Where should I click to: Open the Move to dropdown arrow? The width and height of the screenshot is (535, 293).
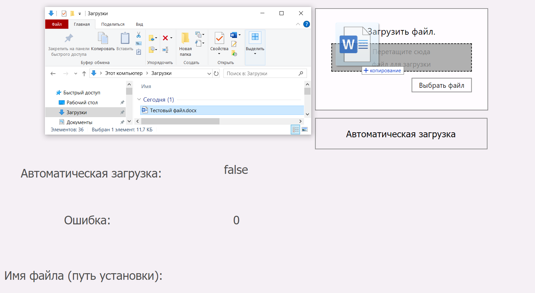(x=156, y=38)
